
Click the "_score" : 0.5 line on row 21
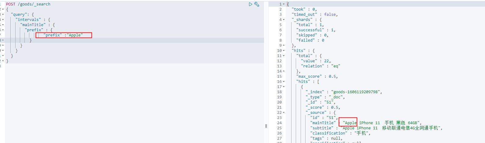tap(323, 107)
